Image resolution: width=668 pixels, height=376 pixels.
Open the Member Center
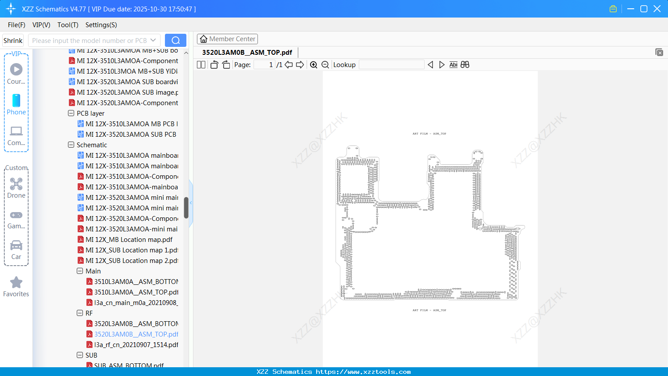(227, 39)
